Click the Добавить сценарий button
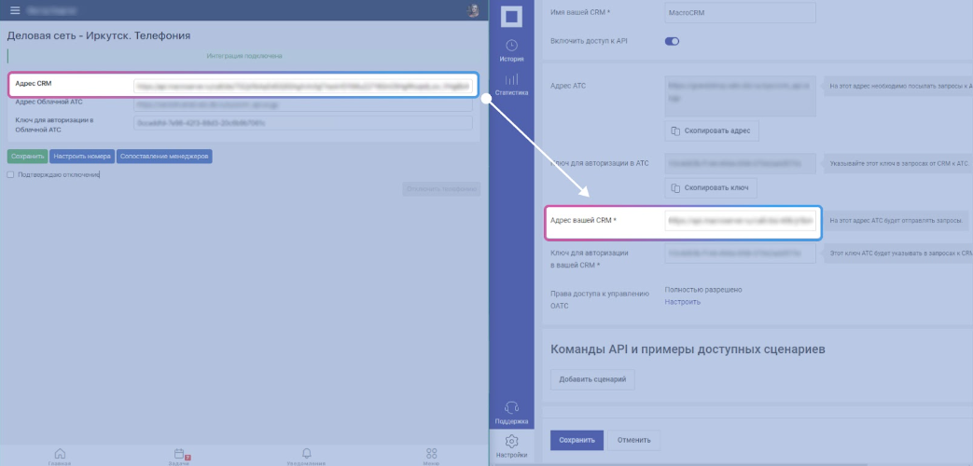973x466 pixels. coord(592,379)
